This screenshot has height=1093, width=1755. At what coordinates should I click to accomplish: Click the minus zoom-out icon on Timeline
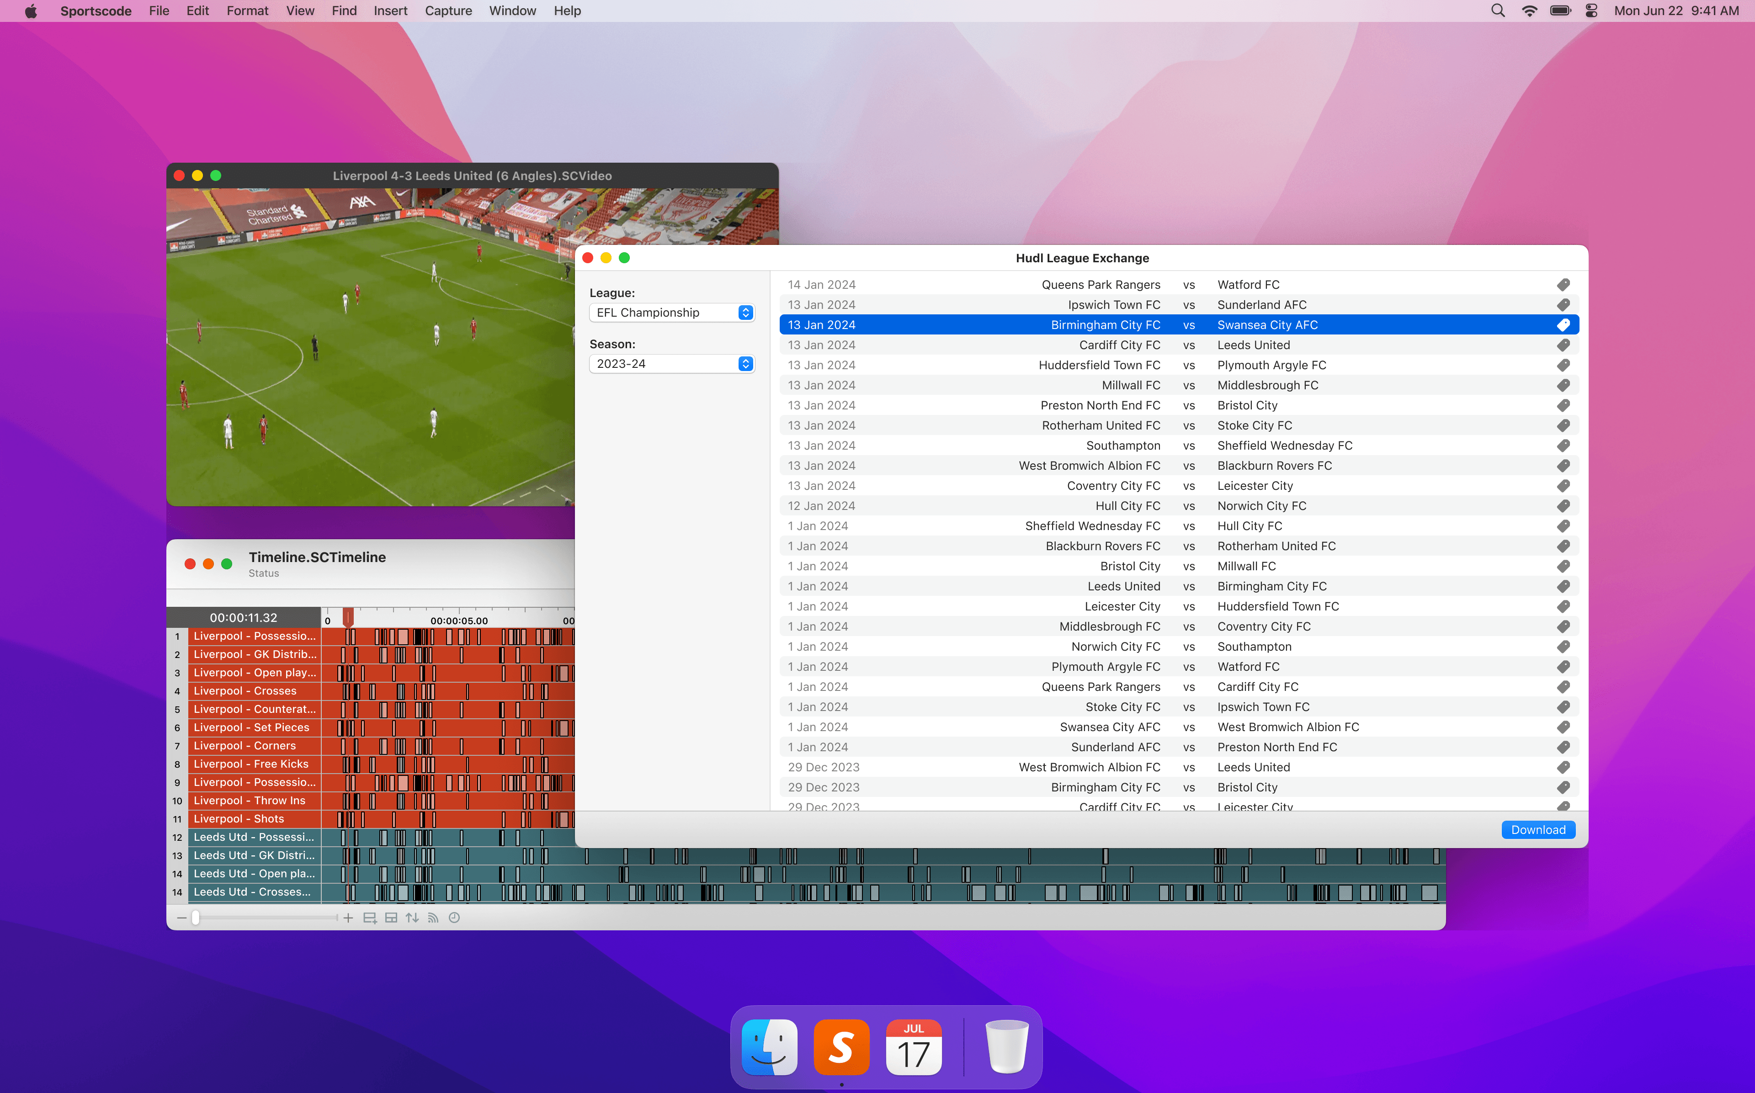pyautogui.click(x=182, y=918)
